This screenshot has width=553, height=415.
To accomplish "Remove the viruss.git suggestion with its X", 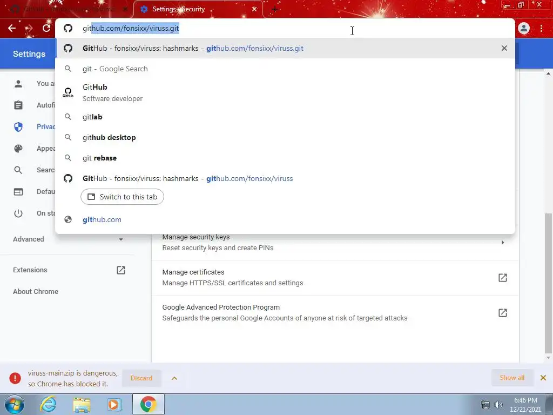I will 504,48.
